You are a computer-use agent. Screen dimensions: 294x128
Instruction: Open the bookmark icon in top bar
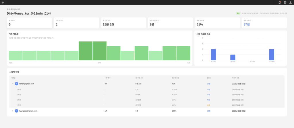[285, 2]
